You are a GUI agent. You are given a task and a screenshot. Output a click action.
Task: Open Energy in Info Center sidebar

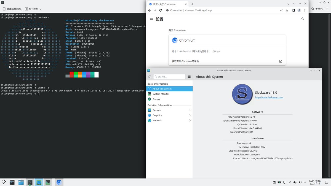(x=169, y=99)
